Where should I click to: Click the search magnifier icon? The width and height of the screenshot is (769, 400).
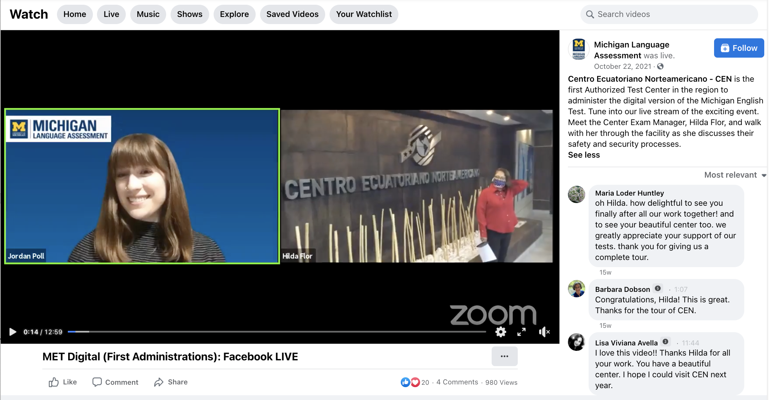[590, 14]
